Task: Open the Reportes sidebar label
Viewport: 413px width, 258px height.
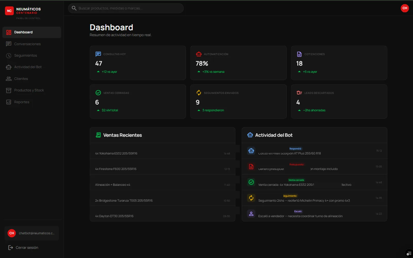Action: (22, 102)
